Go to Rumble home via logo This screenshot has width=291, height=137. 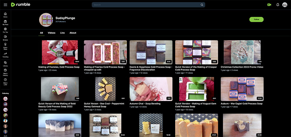tap(21, 5)
